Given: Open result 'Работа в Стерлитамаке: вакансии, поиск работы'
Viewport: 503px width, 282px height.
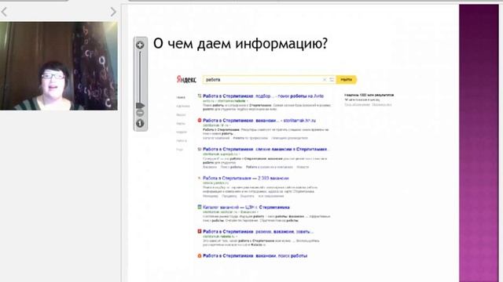Looking at the screenshot, I should pyautogui.click(x=255, y=256).
